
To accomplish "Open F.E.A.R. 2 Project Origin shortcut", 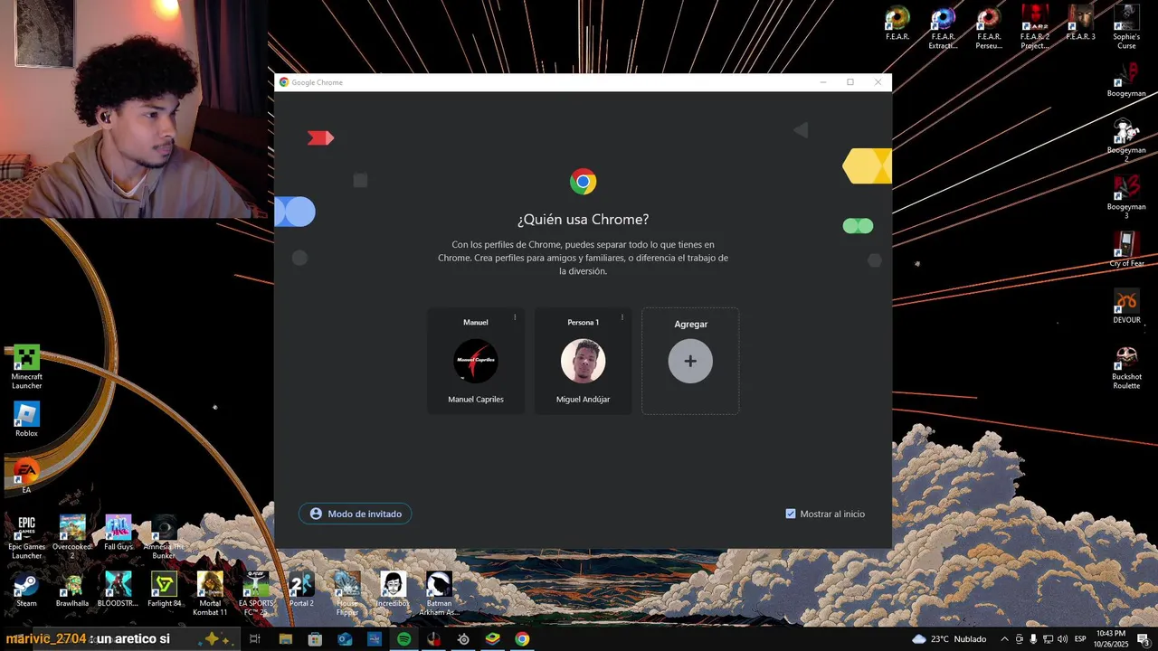I will point(1035,27).
